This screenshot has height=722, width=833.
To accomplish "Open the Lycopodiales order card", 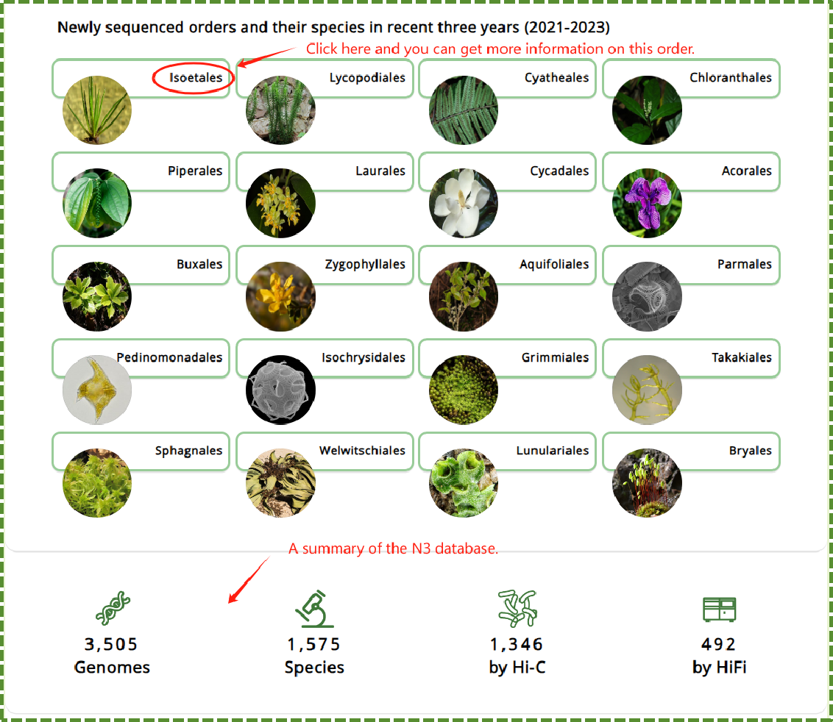I will 366,78.
